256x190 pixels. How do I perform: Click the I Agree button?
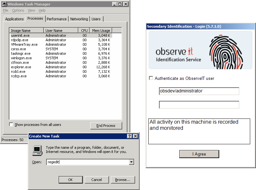tap(199, 154)
